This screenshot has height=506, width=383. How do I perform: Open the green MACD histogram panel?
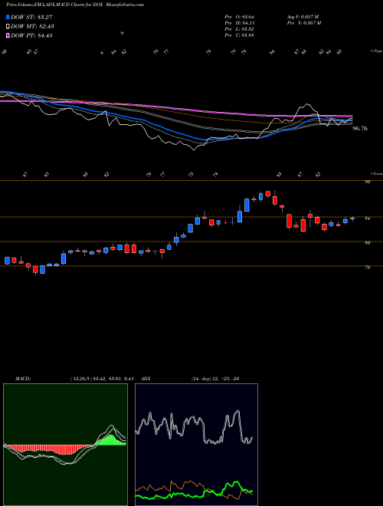(x=65, y=445)
